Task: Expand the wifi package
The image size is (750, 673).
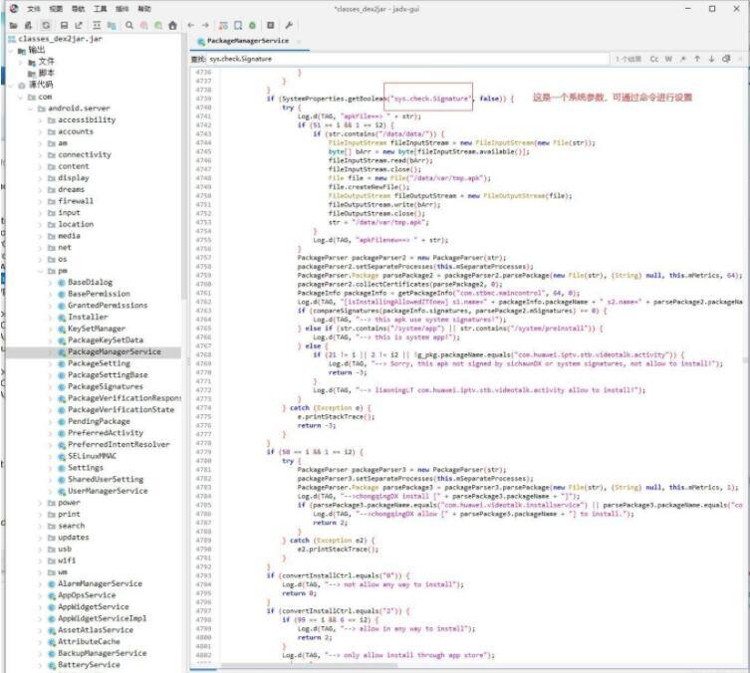Action: point(41,561)
